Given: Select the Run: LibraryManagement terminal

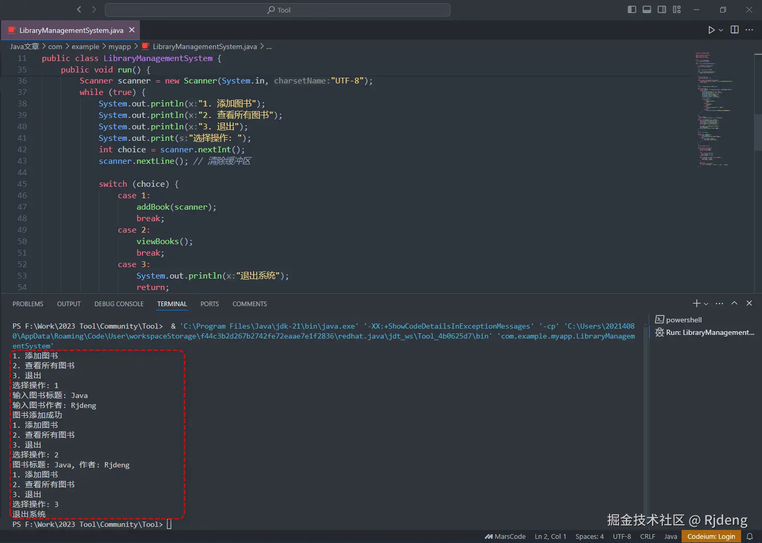Looking at the screenshot, I should coord(706,332).
